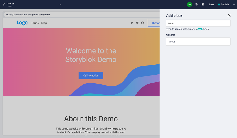Click the About this Demo heading
237x138 pixels.
(x=91, y=119)
